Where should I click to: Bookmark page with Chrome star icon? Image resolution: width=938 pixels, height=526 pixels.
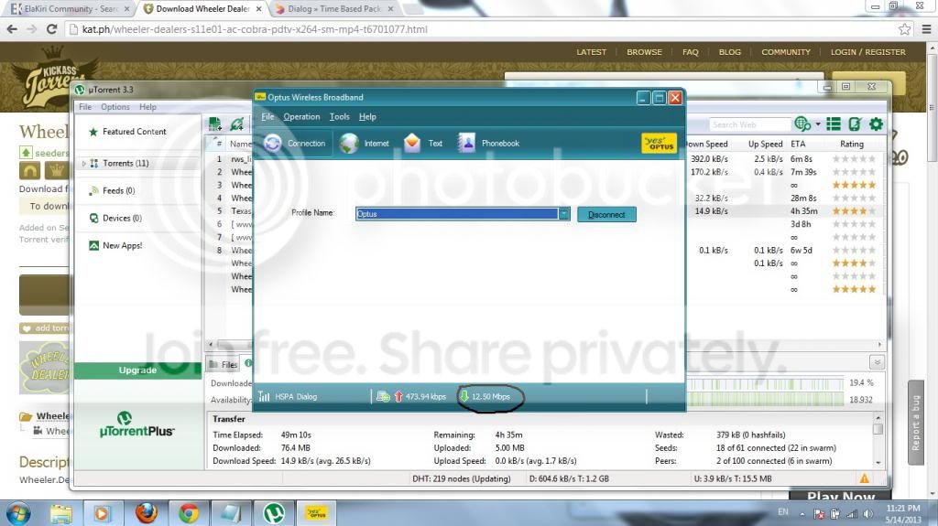tap(904, 28)
